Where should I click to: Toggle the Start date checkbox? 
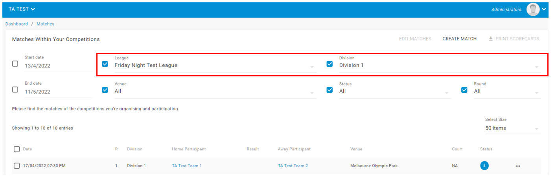pos(15,63)
